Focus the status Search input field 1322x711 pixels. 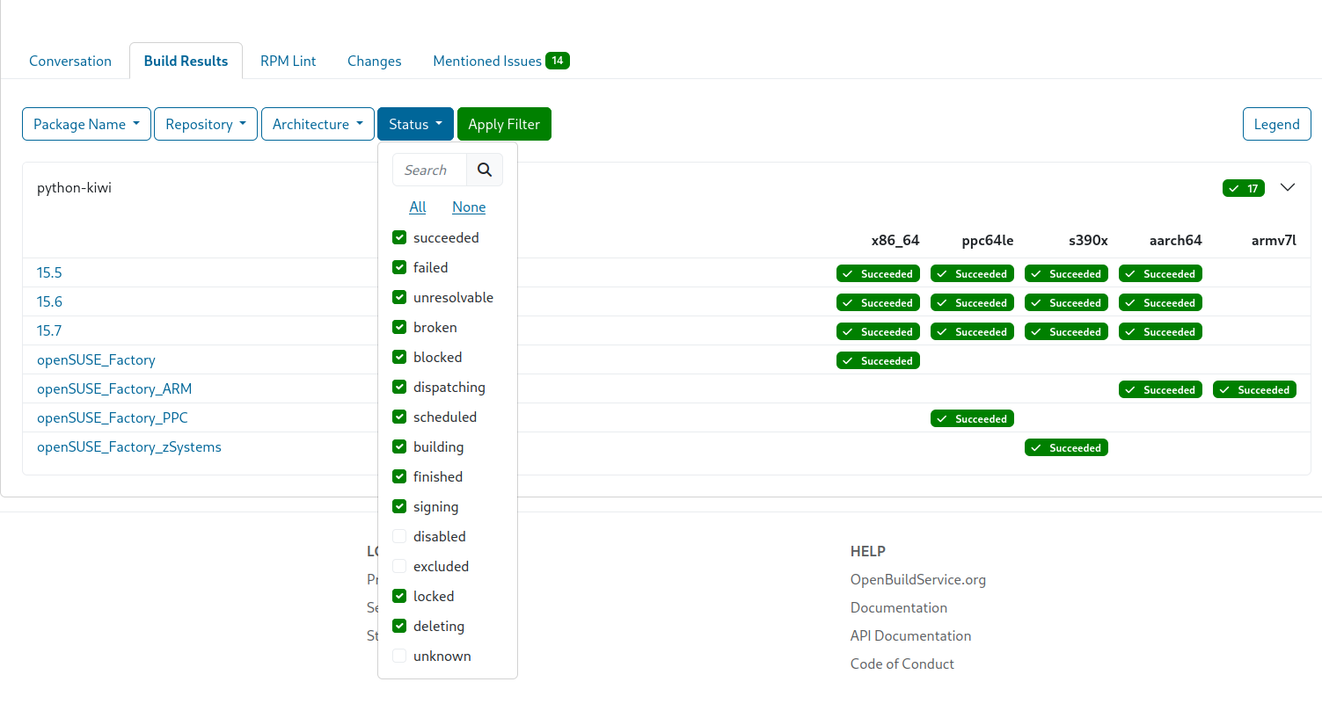click(429, 170)
